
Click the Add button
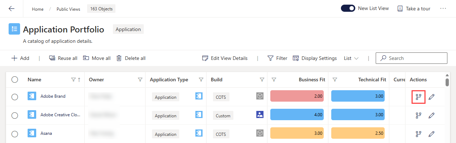[20, 58]
